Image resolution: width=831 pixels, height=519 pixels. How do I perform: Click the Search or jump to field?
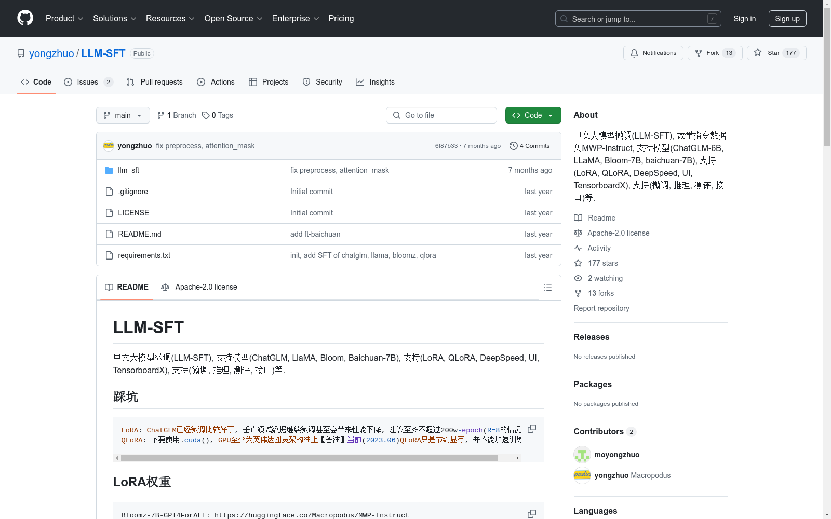(638, 19)
